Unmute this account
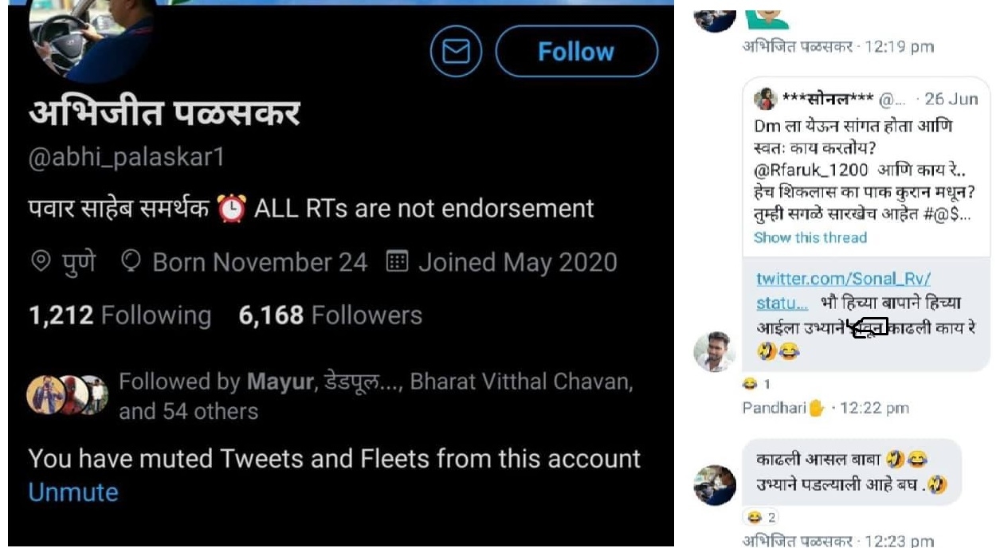Screen dimensions: 1004x548 click(73, 492)
